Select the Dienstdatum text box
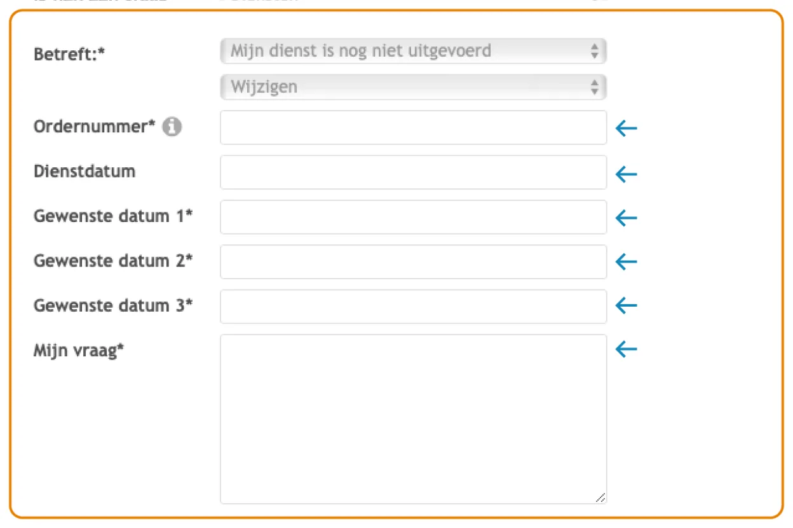The height and width of the screenshot is (528, 793). click(414, 172)
